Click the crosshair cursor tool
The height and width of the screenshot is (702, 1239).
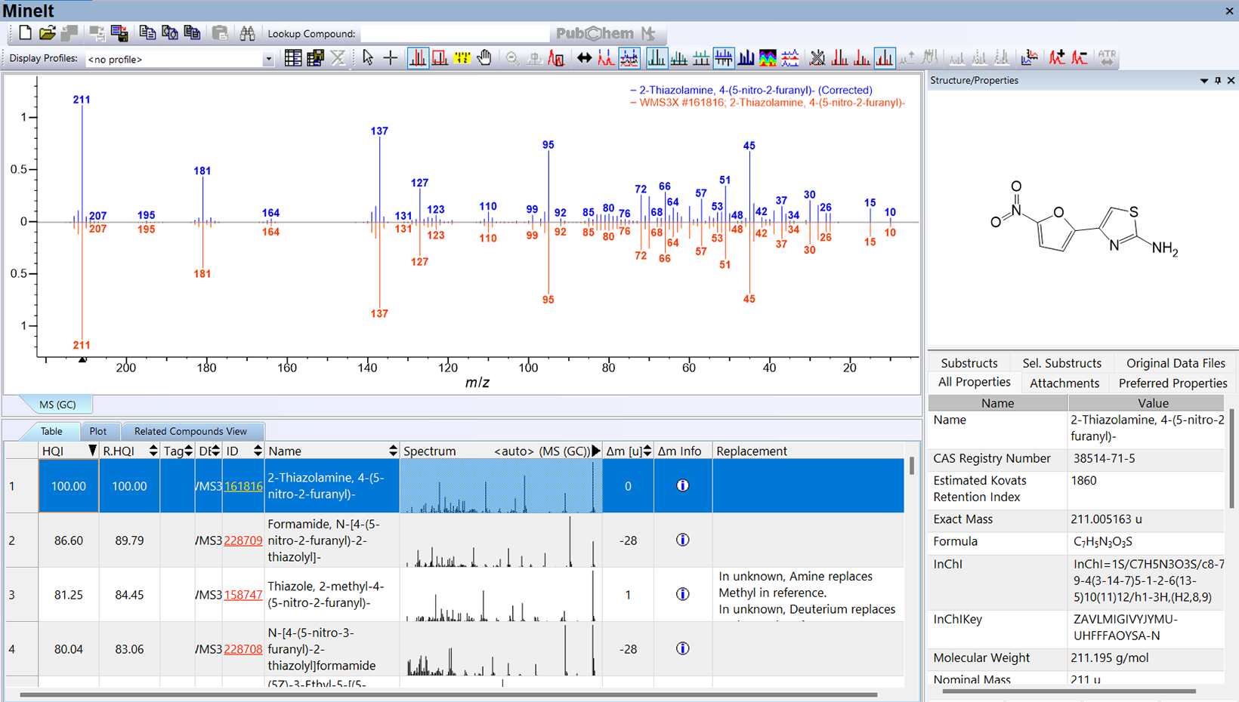[391, 58]
